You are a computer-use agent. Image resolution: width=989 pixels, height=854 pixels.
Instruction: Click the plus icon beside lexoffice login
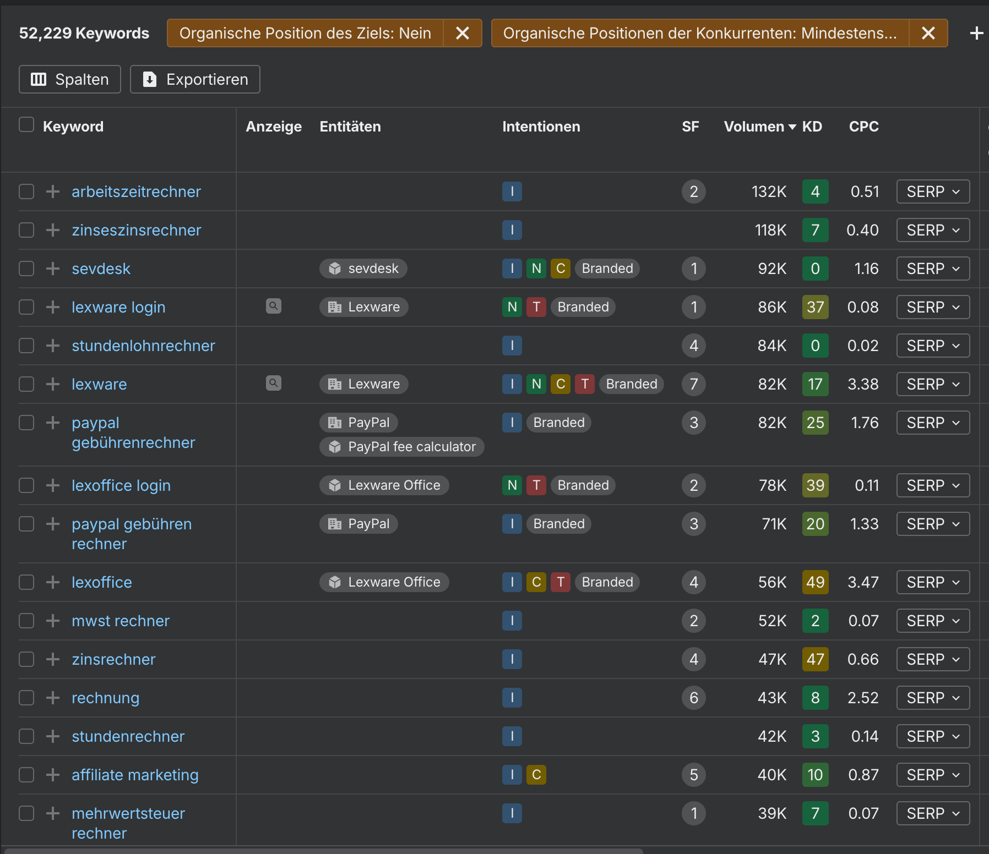click(53, 485)
